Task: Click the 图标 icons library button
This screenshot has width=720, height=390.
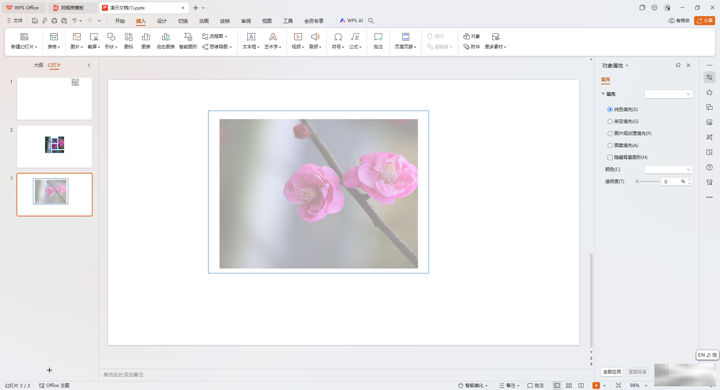Action: pyautogui.click(x=129, y=41)
